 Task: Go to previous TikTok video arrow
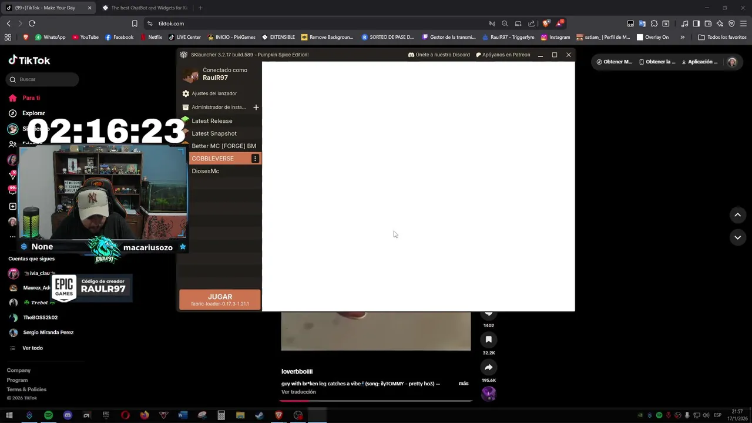(x=737, y=215)
